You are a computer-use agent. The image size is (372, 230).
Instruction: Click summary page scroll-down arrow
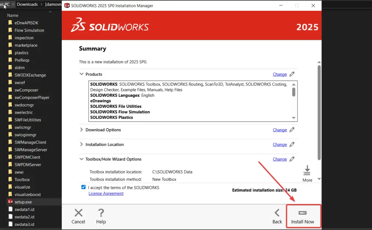click(319, 179)
